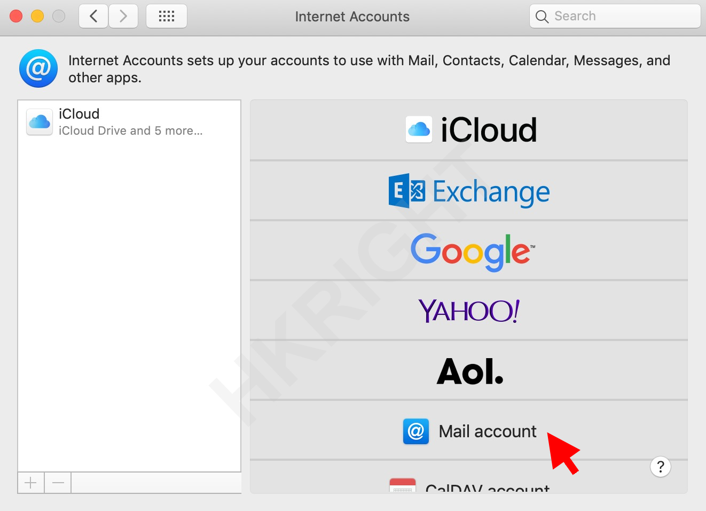The width and height of the screenshot is (706, 511).
Task: Add a Google account
Action: point(469,251)
